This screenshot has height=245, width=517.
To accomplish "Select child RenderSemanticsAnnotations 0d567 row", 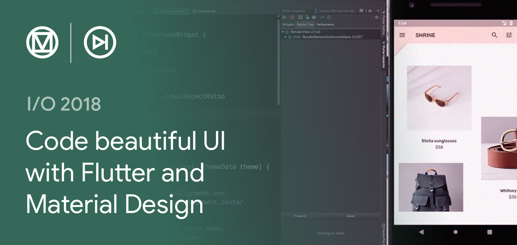I will point(331,37).
